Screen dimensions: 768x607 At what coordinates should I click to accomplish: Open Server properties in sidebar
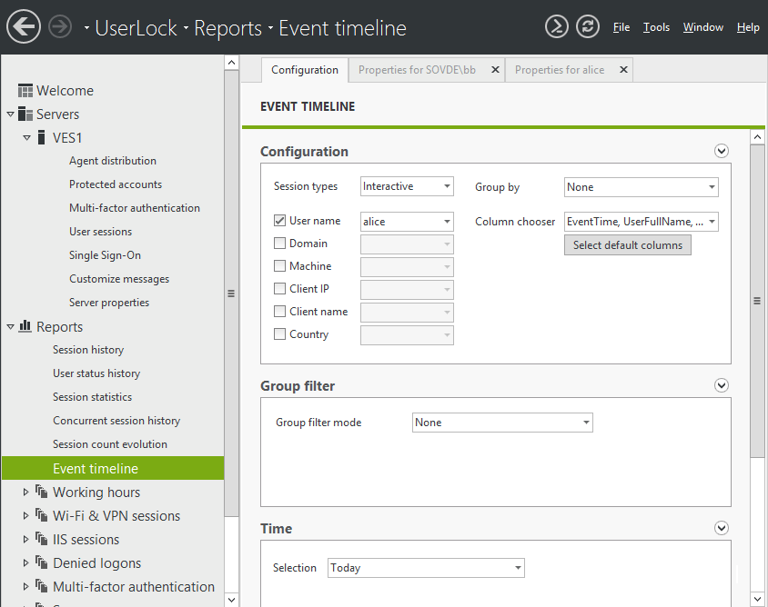coord(109,303)
